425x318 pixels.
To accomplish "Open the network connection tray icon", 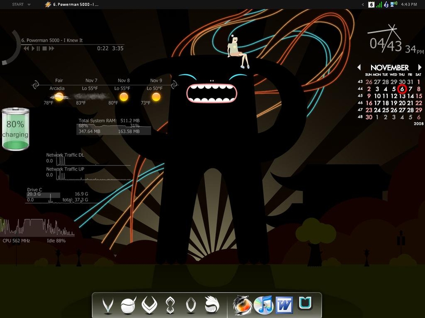I will [x=394, y=4].
